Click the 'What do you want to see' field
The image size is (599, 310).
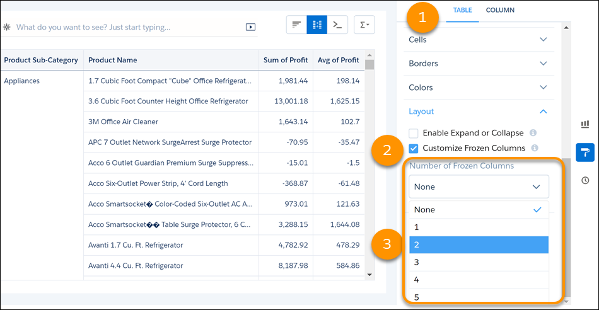pos(130,27)
